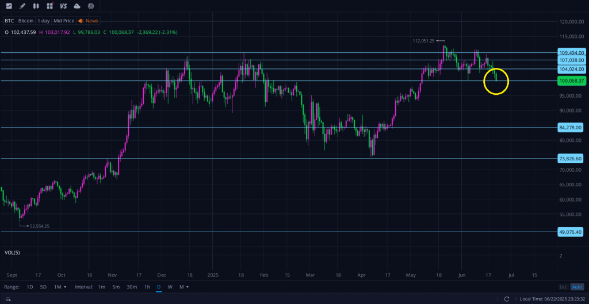Select the pencil drawing tool
The width and height of the screenshot is (589, 304).
tap(22, 6)
